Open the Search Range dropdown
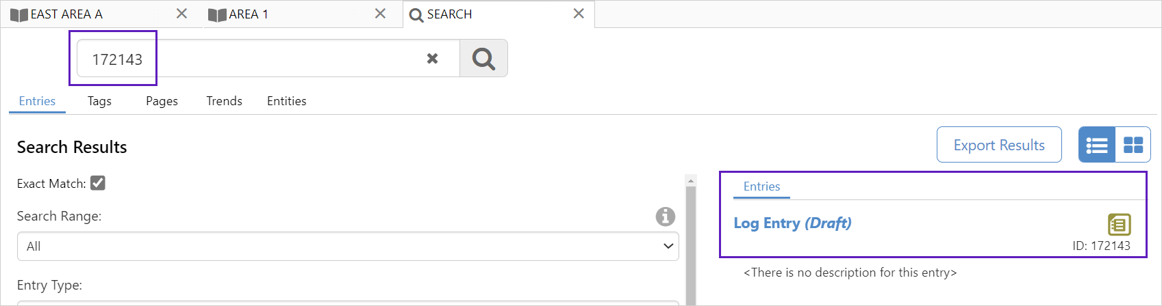 pyautogui.click(x=347, y=246)
